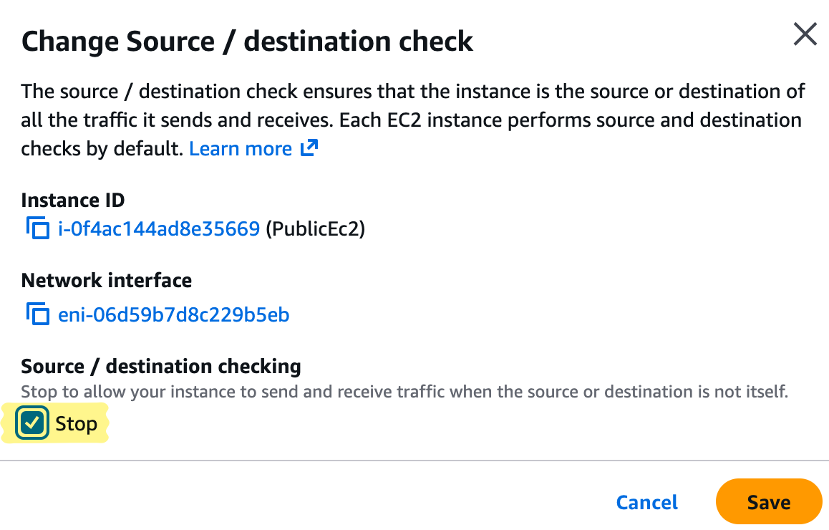The image size is (829, 530).
Task: Click the external link icon beside Learn more
Action: pyautogui.click(x=309, y=148)
